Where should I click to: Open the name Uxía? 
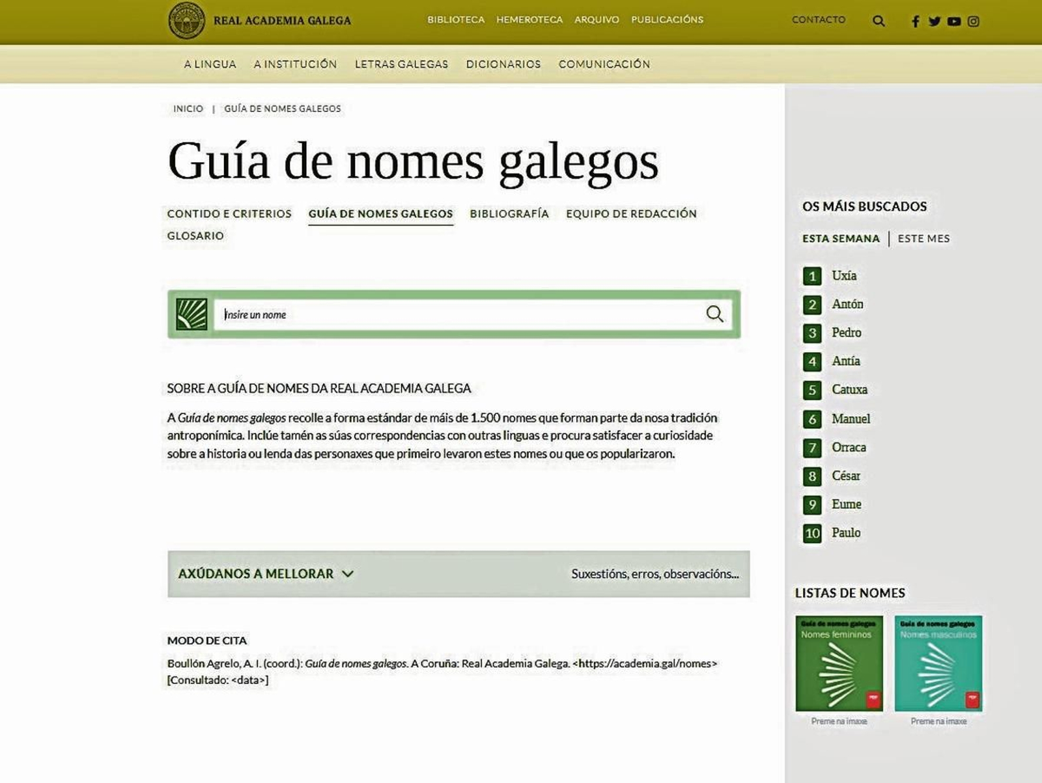tap(844, 276)
